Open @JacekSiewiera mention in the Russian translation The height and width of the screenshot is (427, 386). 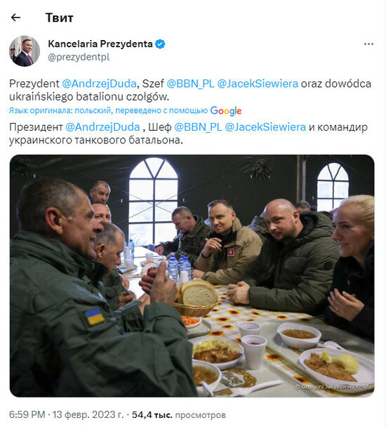[265, 127]
